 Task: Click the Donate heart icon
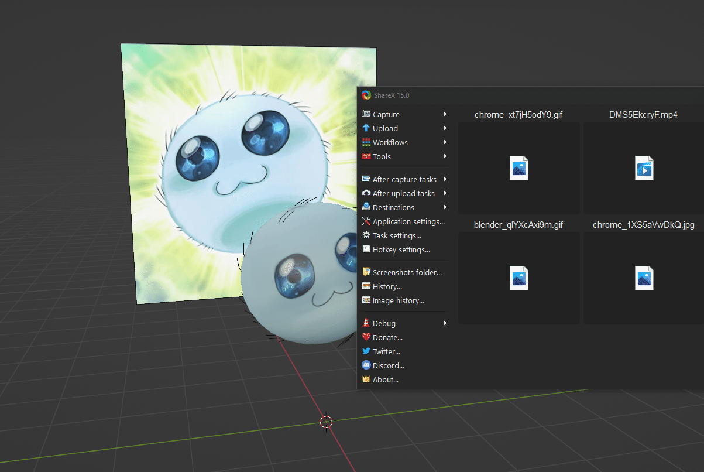[x=366, y=337]
